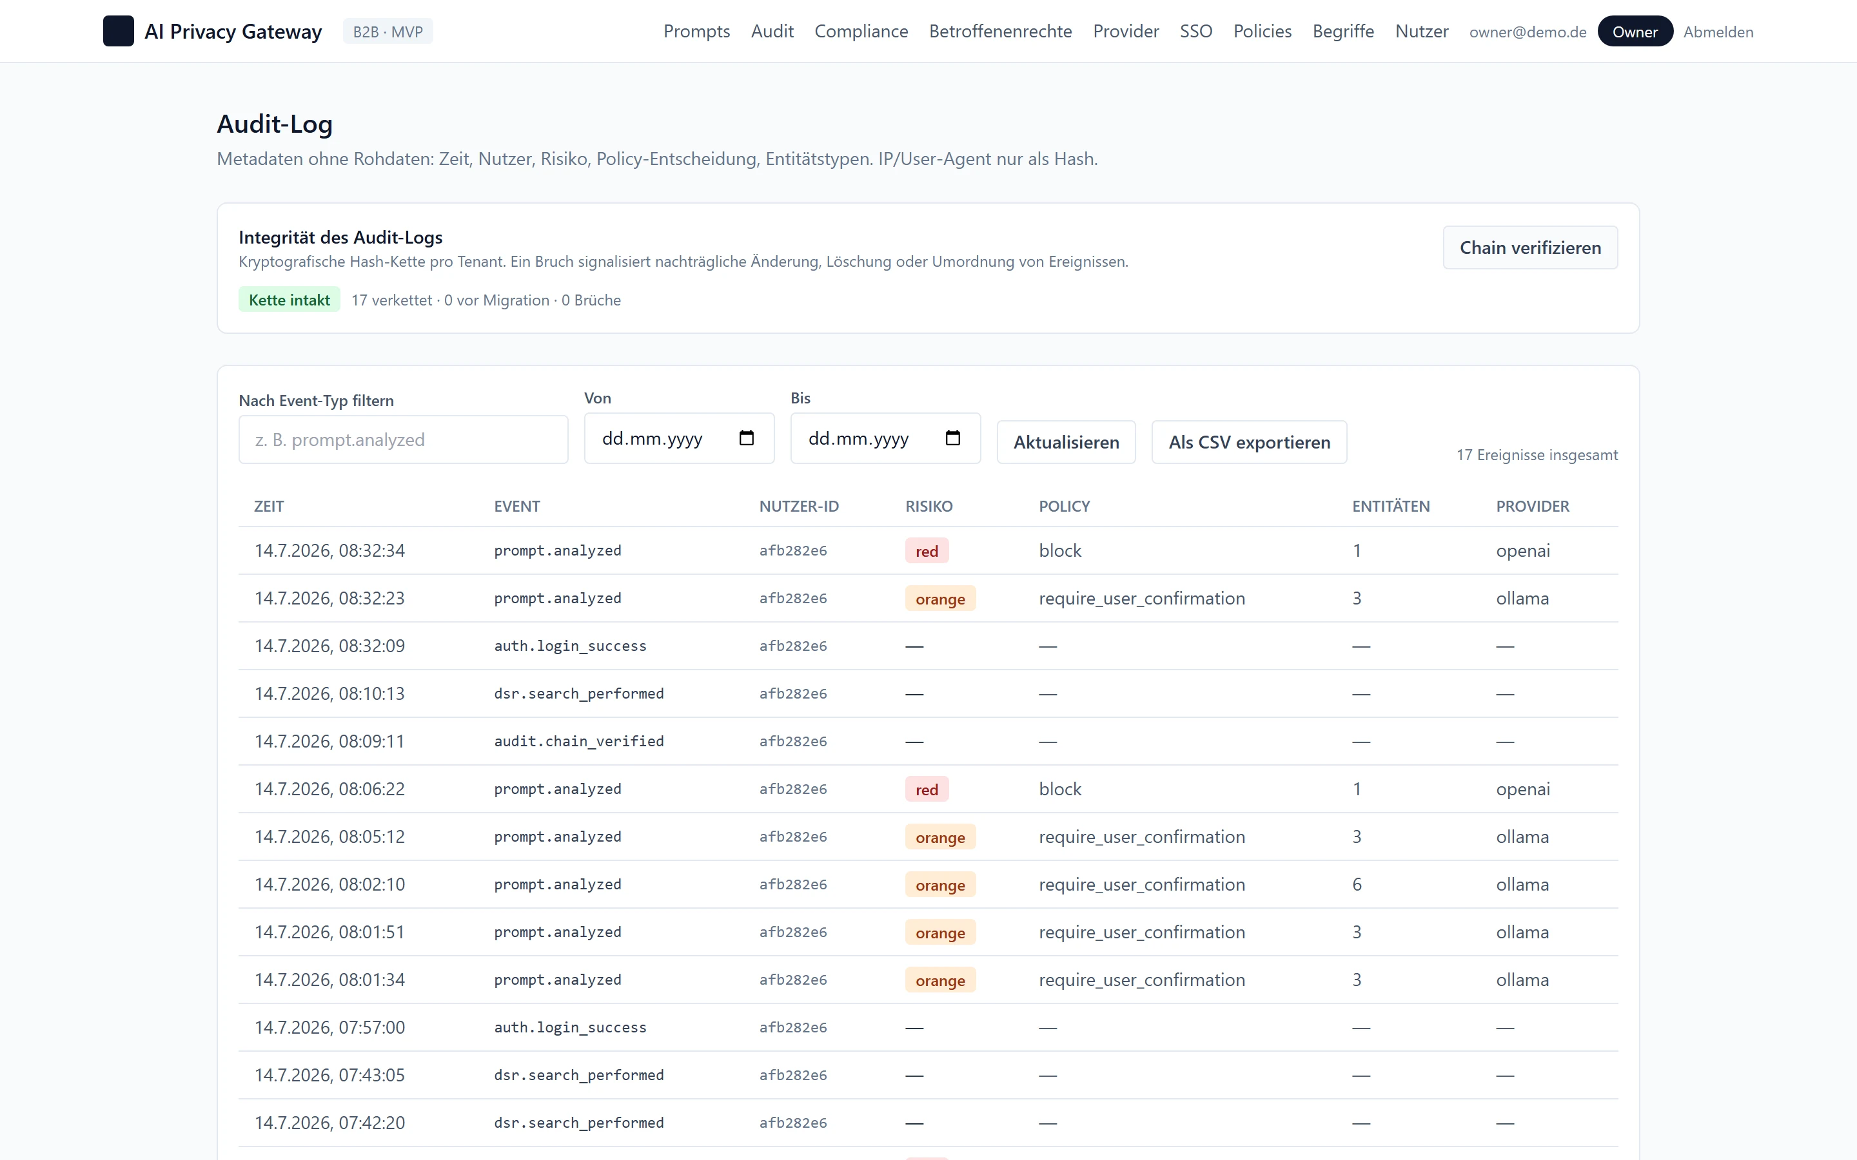The width and height of the screenshot is (1857, 1160).
Task: Export the log via Als CSV exportieren
Action: [1248, 442]
